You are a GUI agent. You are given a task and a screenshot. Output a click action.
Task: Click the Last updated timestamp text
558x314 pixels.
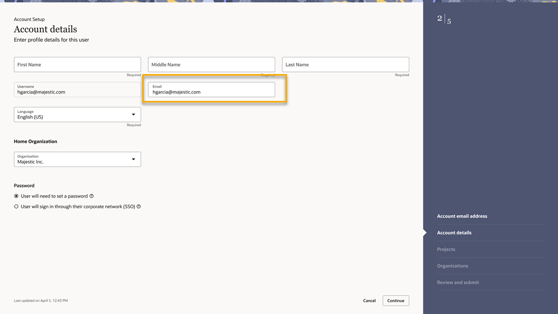pos(41,301)
